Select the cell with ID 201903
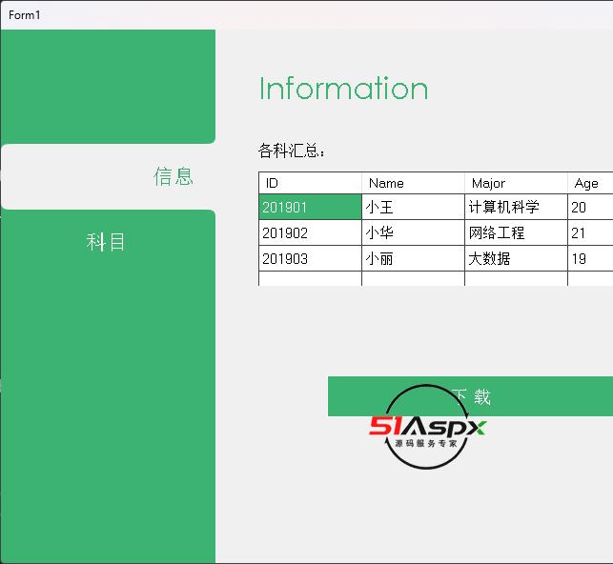613x564 pixels. coord(311,258)
